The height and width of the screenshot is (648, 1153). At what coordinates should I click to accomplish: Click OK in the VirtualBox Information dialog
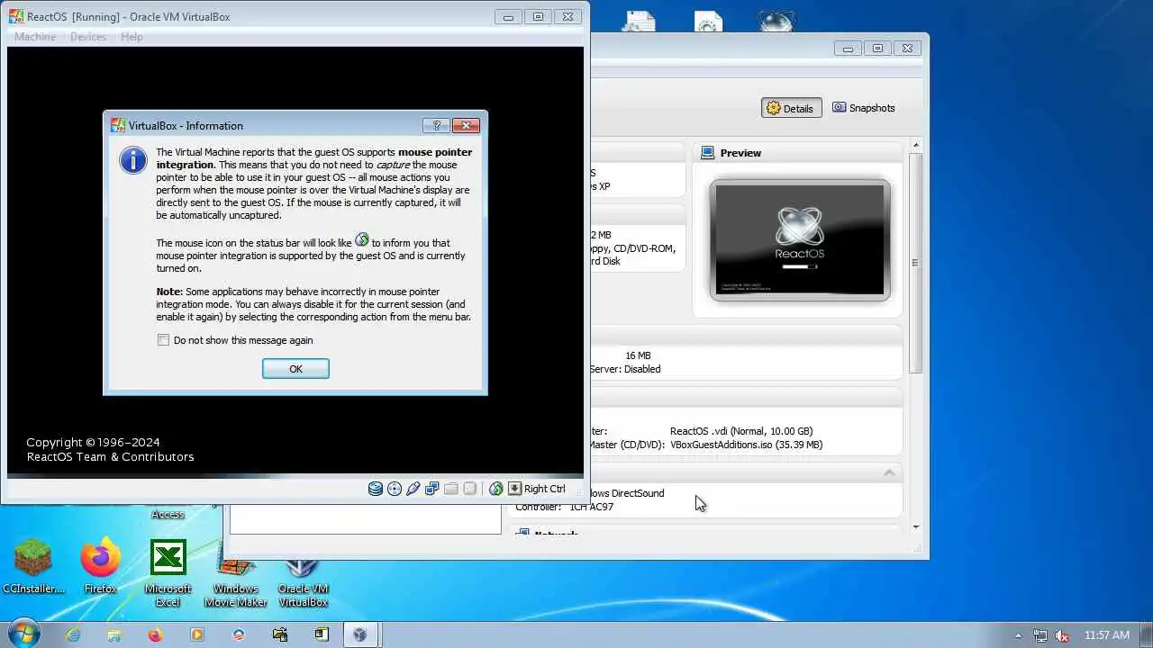(x=295, y=369)
